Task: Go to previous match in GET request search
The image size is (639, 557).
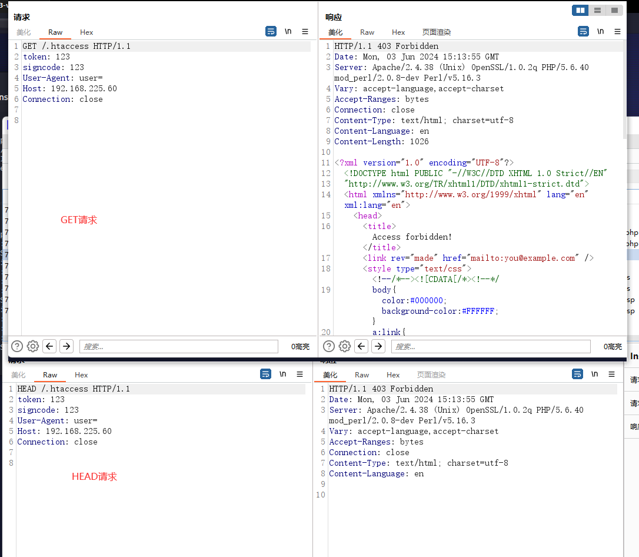Action: click(49, 346)
